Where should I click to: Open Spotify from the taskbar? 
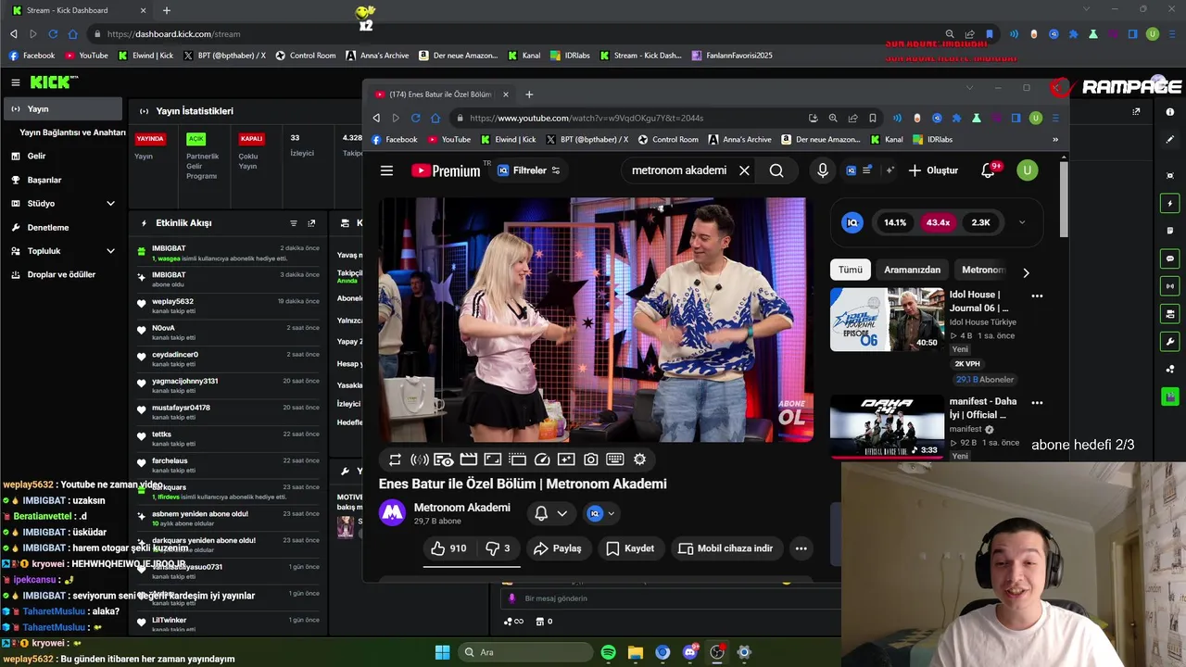pyautogui.click(x=608, y=652)
